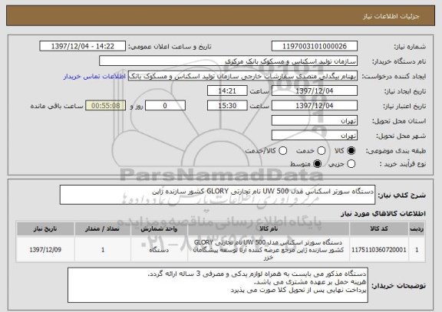
Task: Click the شرح کلی نیاز text box
Action: point(217,195)
